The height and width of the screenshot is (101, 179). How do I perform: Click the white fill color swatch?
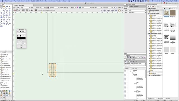(x=21, y=34)
